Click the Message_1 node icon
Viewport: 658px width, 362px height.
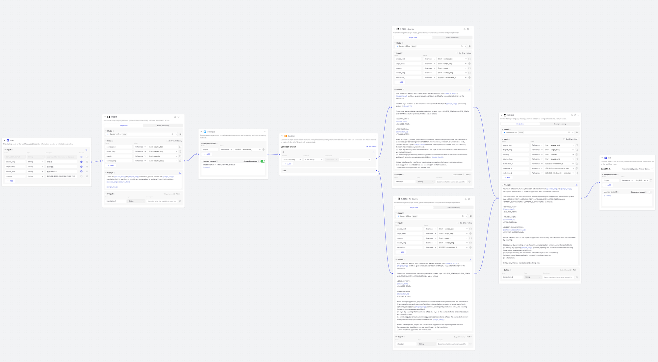coord(205,132)
